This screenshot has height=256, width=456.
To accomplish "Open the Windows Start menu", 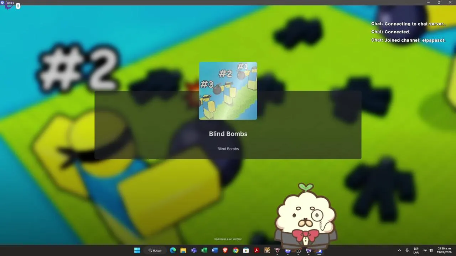I will (137, 250).
